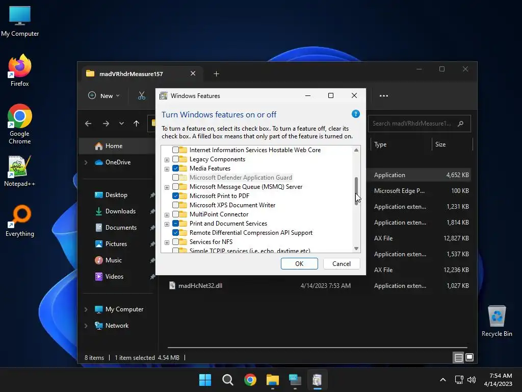Click the features list down arrow

point(356,249)
